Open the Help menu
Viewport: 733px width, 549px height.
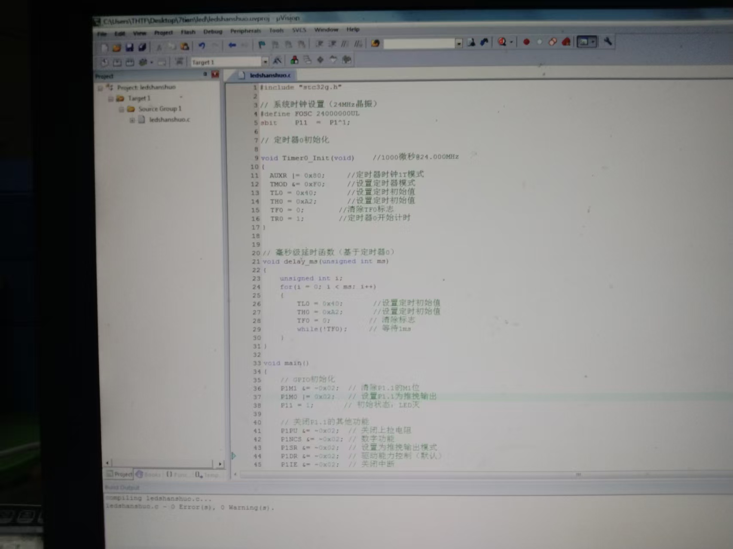point(353,29)
